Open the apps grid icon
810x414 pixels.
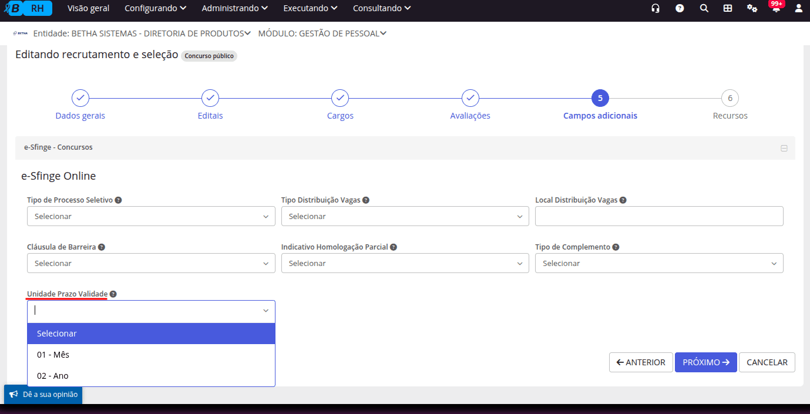[x=728, y=8]
